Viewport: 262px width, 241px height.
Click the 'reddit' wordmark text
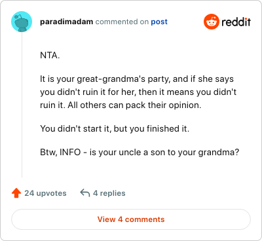(x=236, y=22)
